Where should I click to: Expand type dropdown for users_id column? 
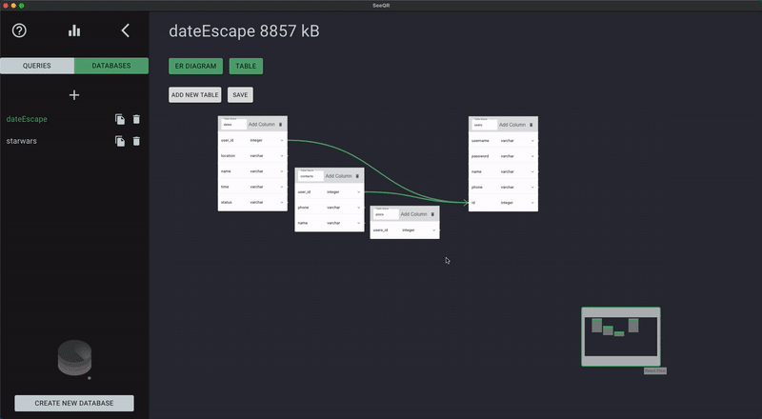418,229
